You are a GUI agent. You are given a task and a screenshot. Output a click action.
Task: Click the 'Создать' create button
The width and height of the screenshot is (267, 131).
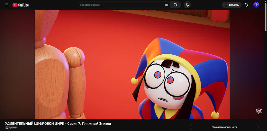232,5
